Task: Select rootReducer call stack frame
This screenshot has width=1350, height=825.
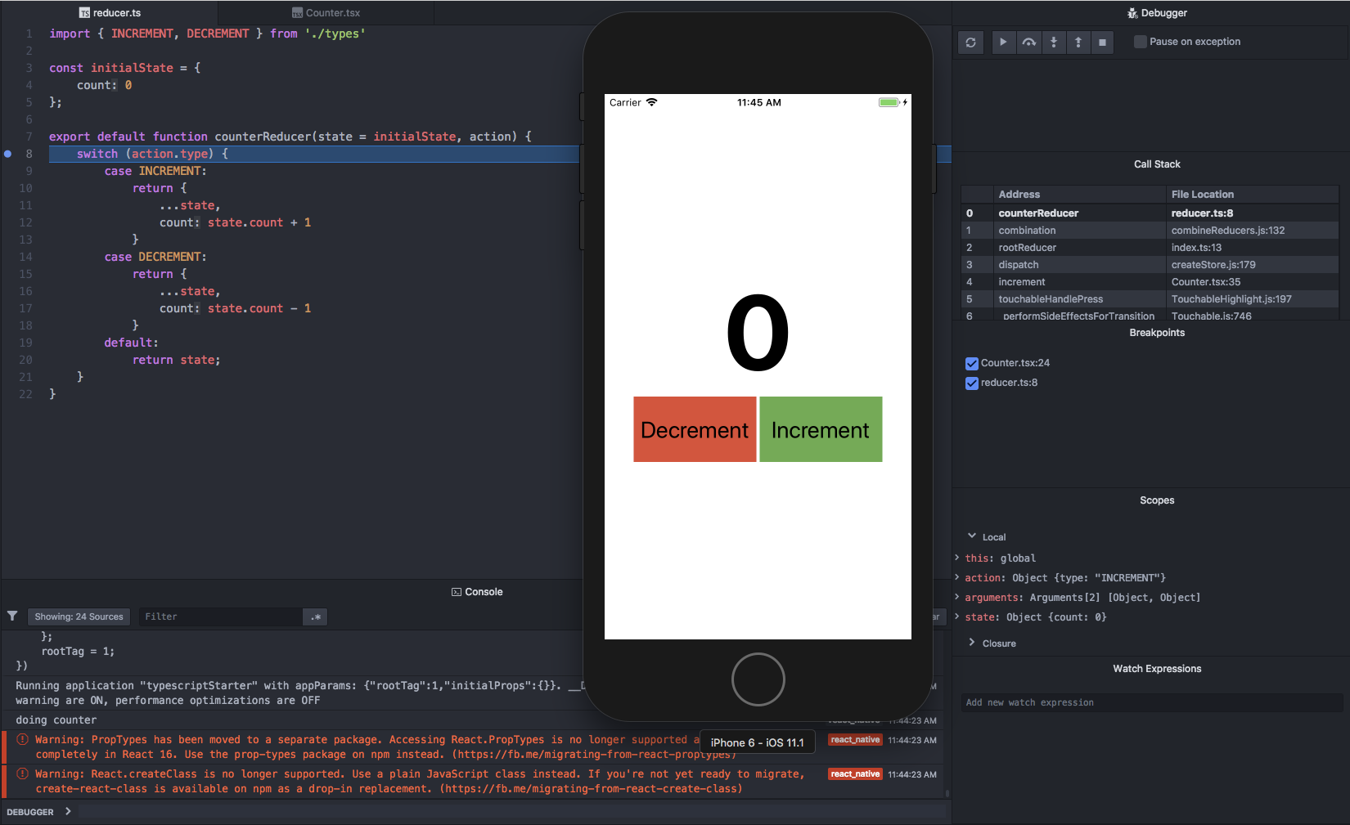Action: (1150, 248)
